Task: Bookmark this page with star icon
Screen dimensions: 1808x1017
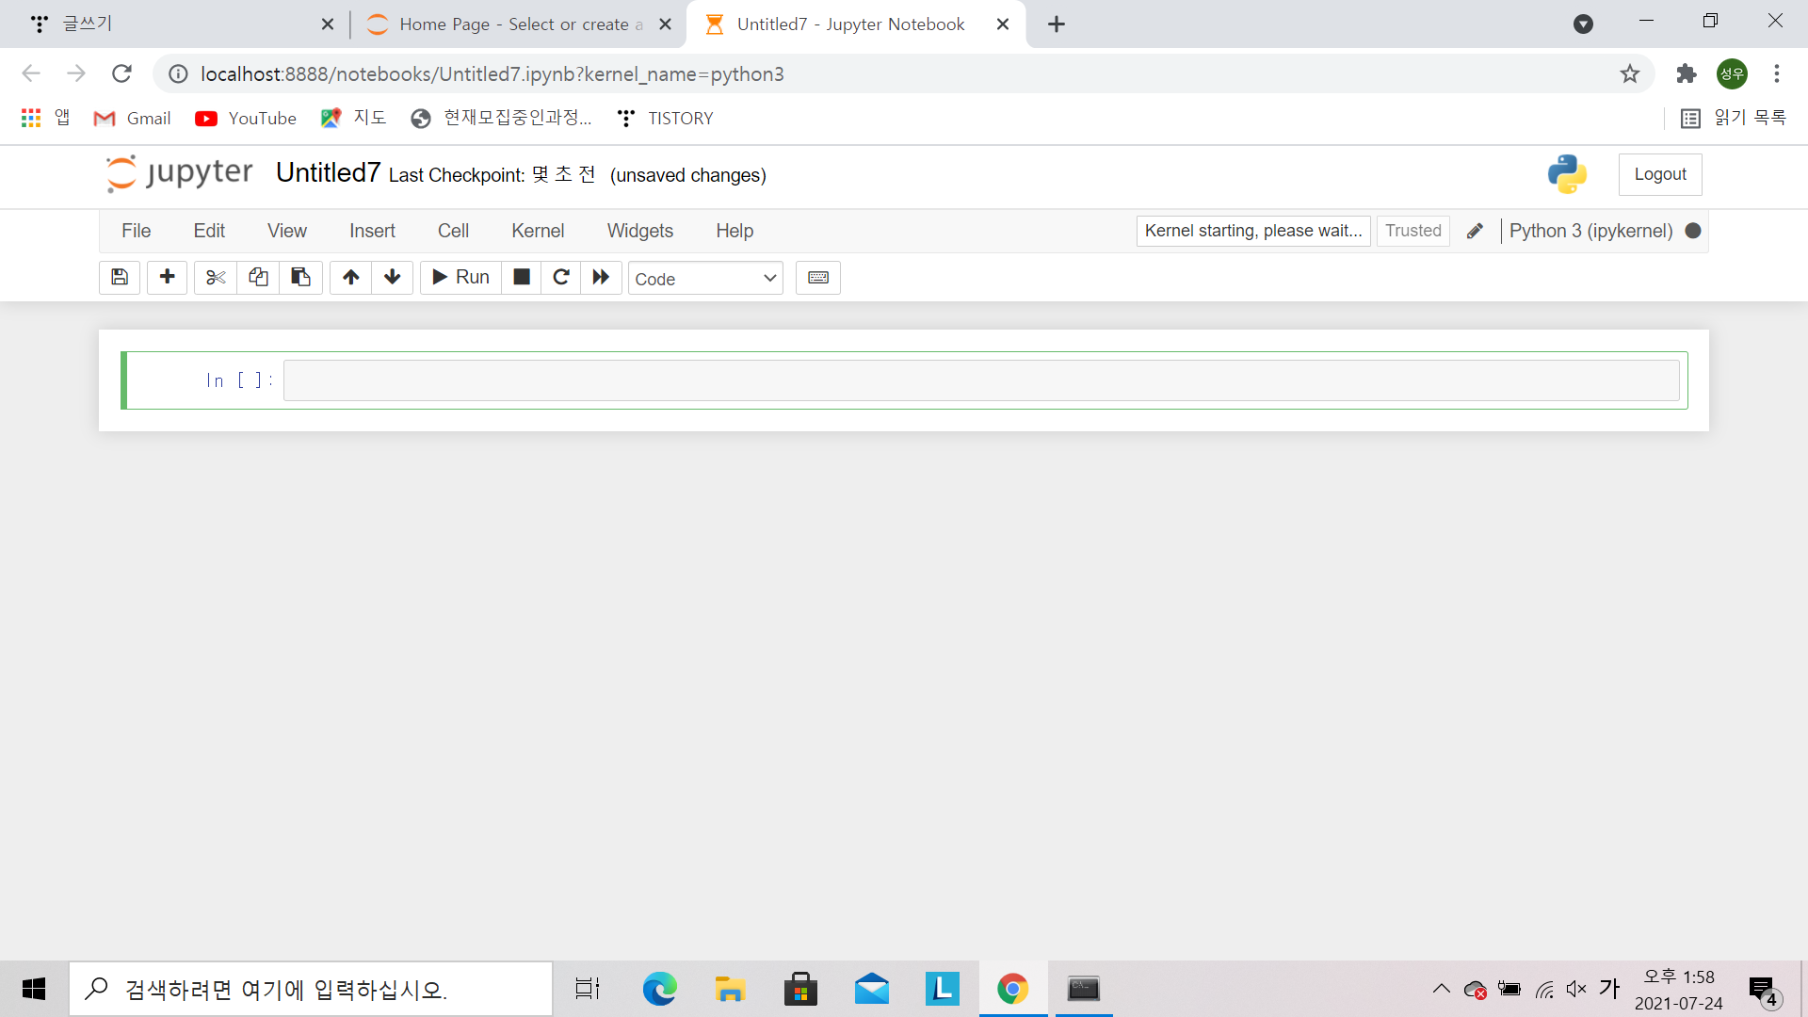Action: click(1630, 74)
